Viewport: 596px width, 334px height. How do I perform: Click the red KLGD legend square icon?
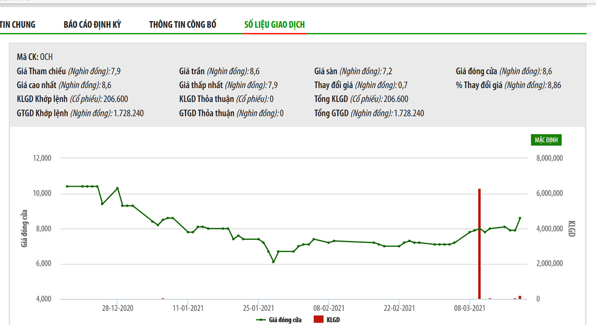coord(319,320)
